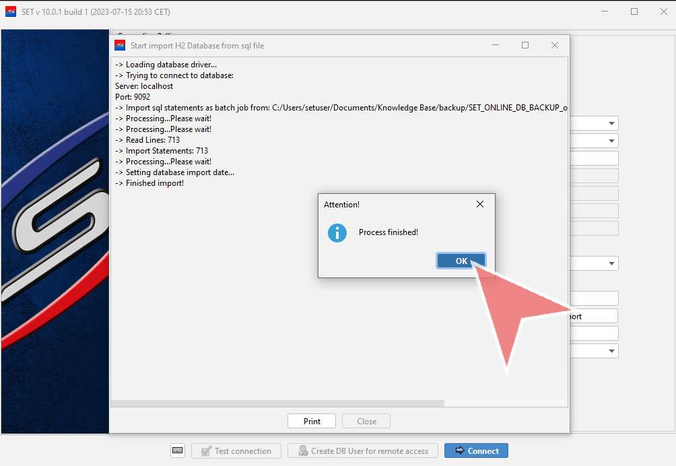
Task: Maximize the main SET v 10.0.1 window
Action: pos(634,11)
